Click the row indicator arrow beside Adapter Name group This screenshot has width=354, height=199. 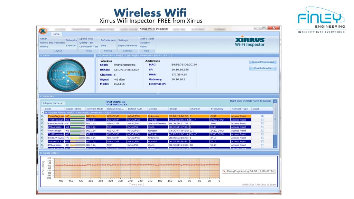42,112
